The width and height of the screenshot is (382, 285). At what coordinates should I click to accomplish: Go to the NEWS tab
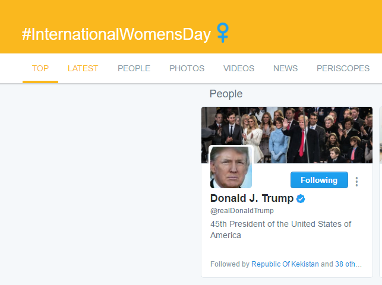286,68
